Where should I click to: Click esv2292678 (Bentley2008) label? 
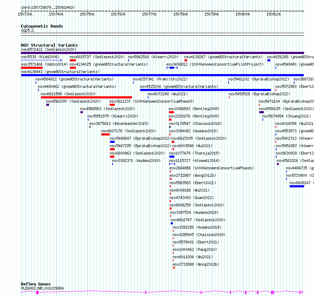[194, 116]
